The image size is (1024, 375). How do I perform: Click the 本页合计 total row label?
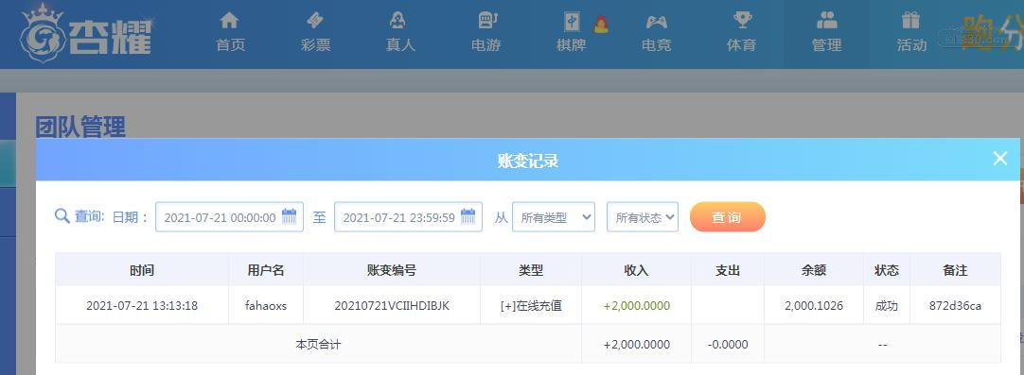tap(318, 345)
